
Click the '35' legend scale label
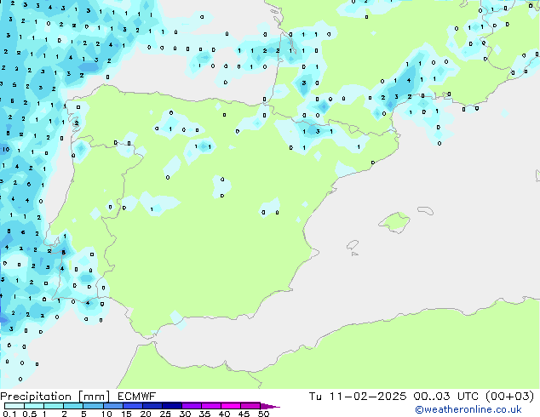[204, 414]
